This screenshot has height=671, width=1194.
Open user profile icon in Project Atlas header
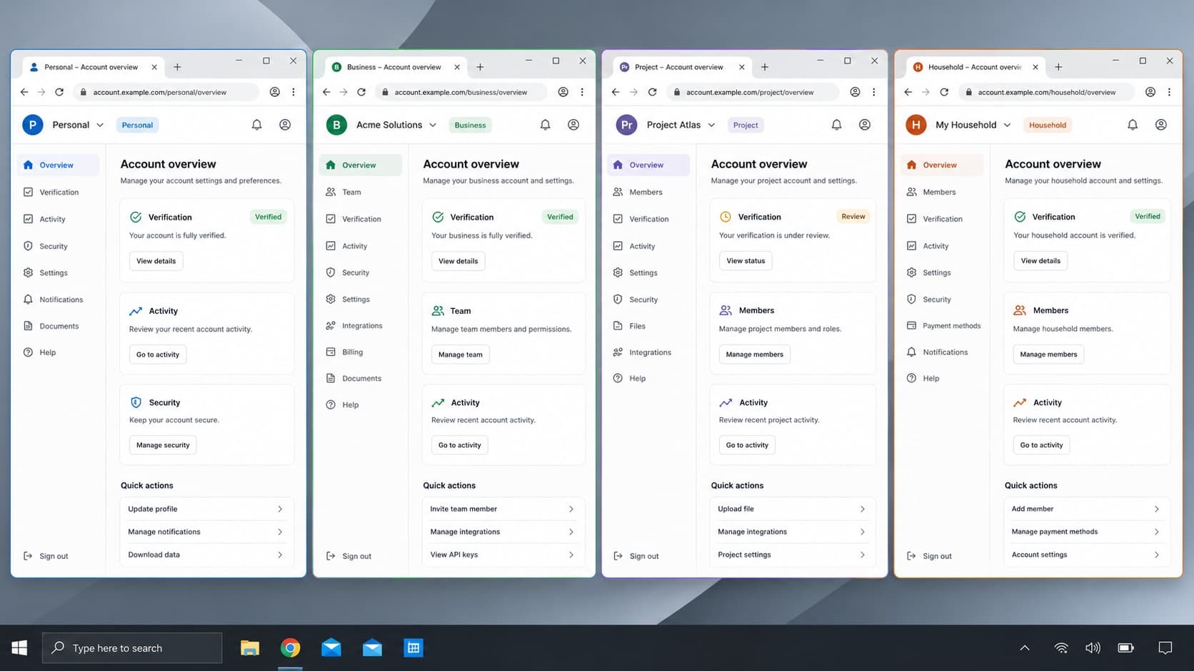(x=865, y=125)
